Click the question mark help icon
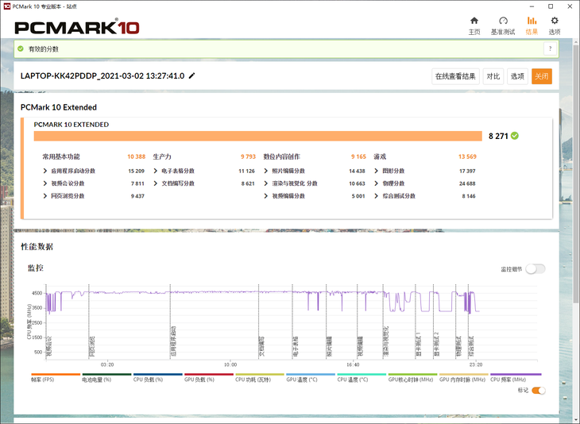 point(549,48)
